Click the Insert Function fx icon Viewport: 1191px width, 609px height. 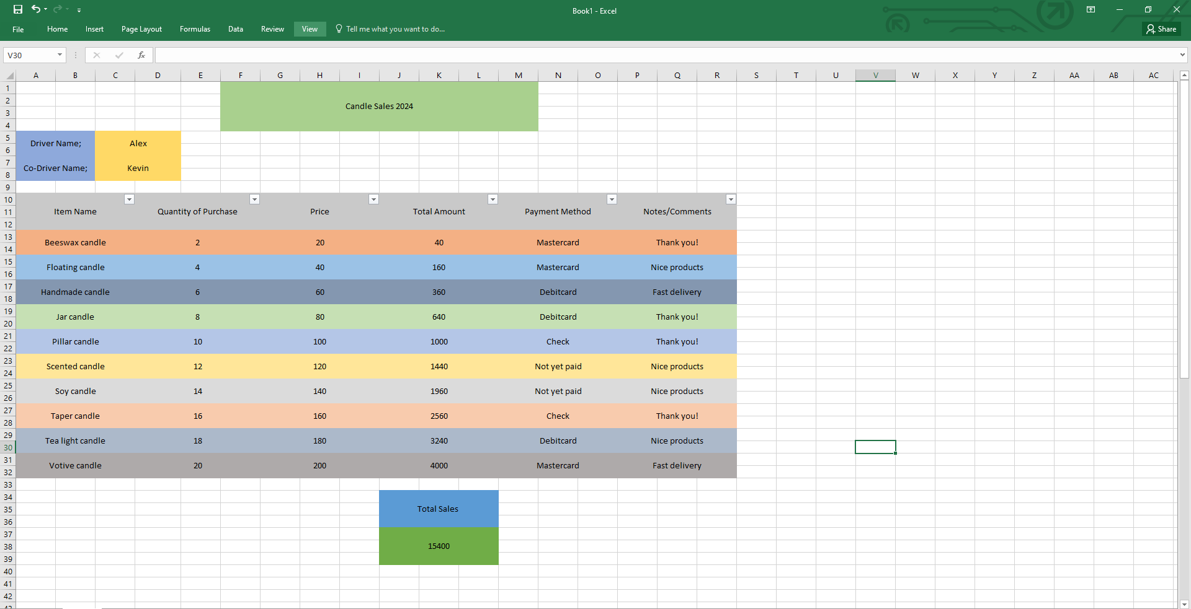141,55
